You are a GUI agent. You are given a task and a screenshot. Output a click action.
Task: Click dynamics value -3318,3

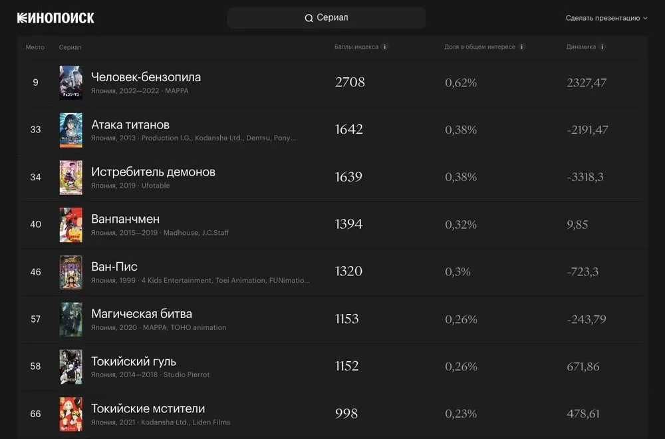[x=585, y=177]
